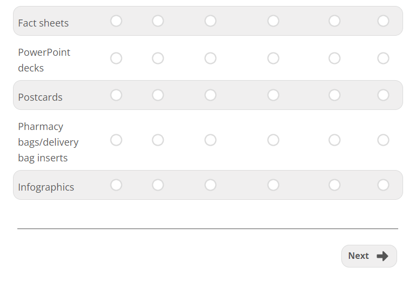Choose fifth radio option for Postcards
This screenshot has width=415, height=287.
pos(334,95)
